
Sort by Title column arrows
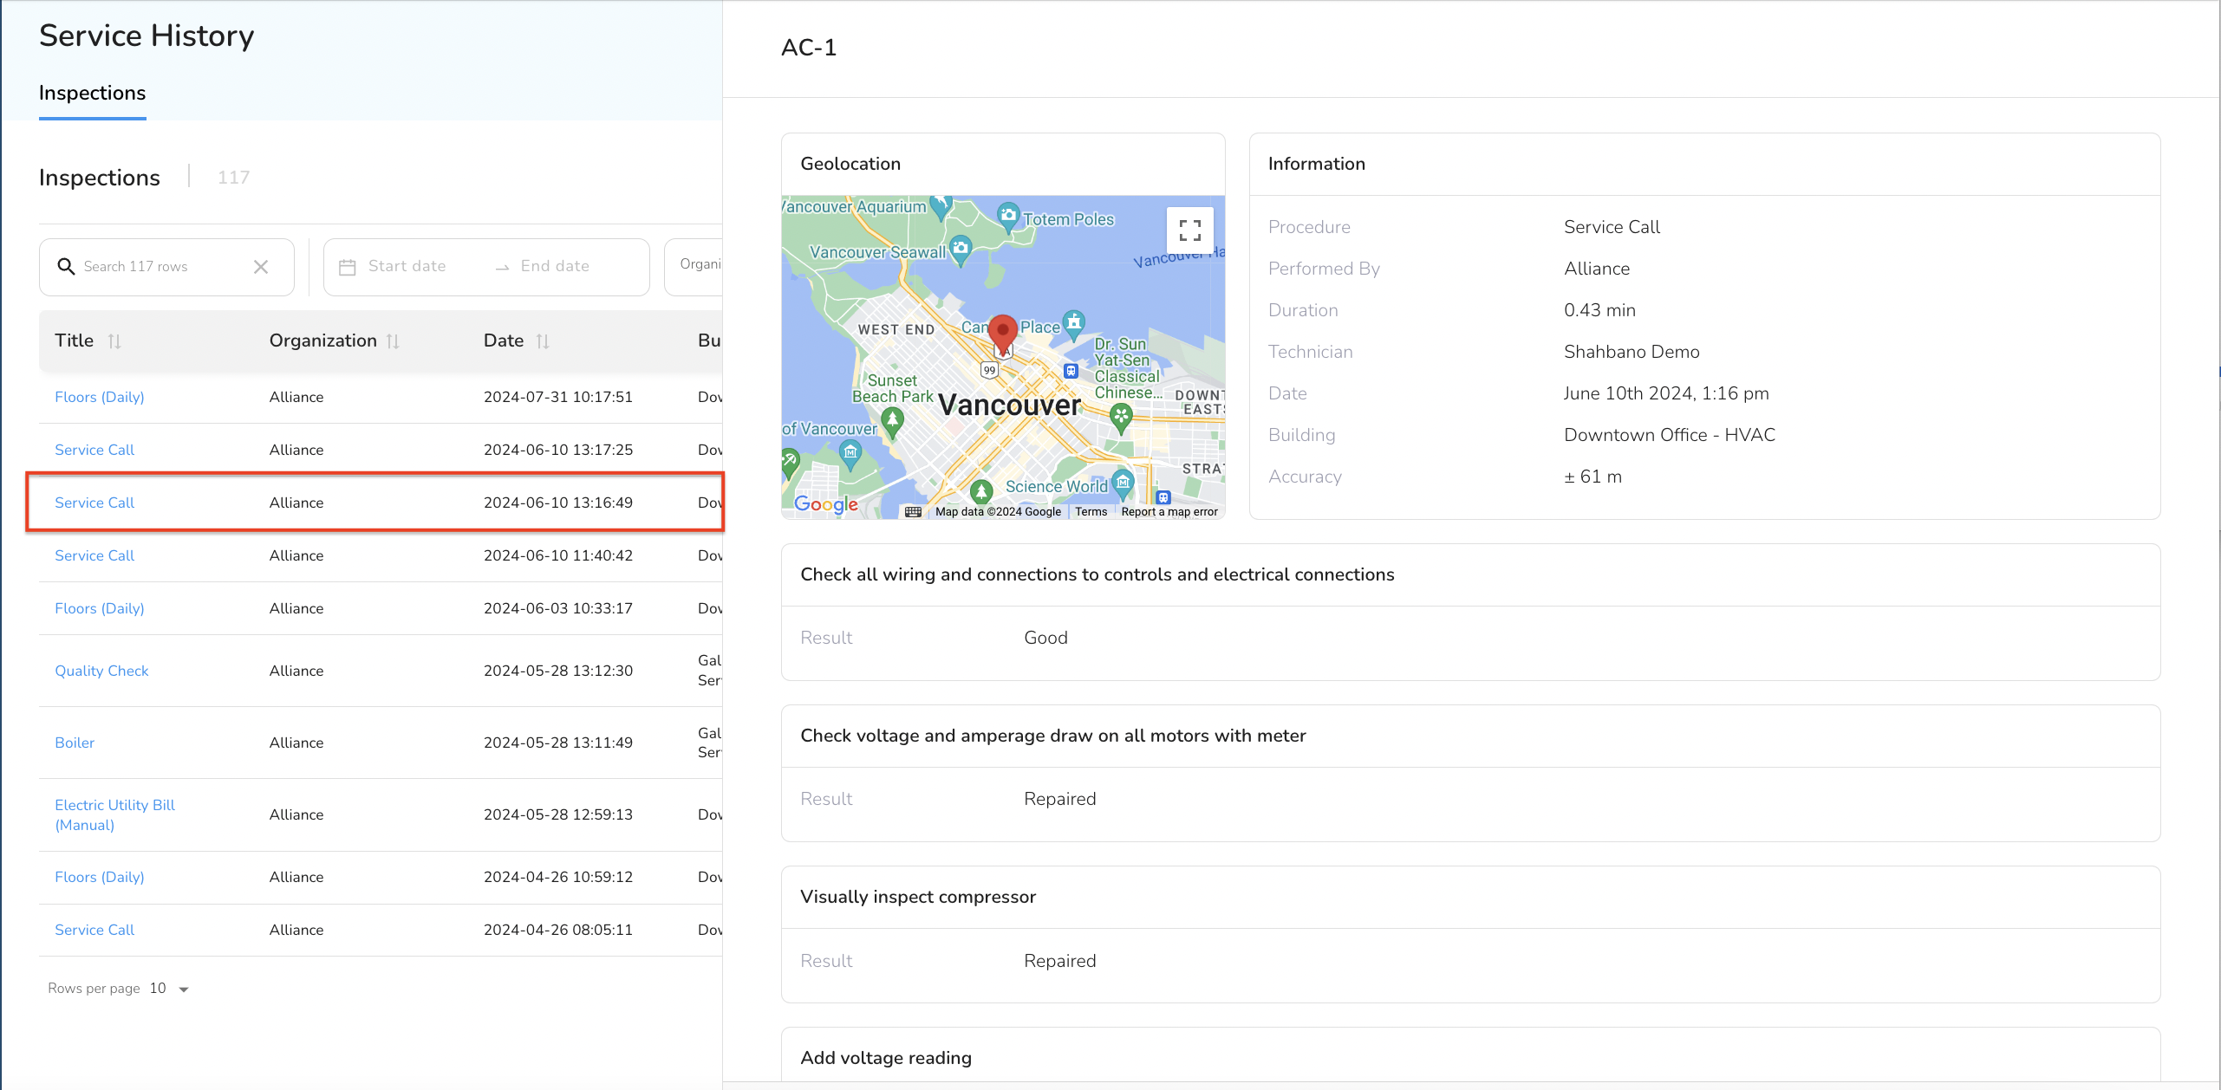tap(114, 341)
